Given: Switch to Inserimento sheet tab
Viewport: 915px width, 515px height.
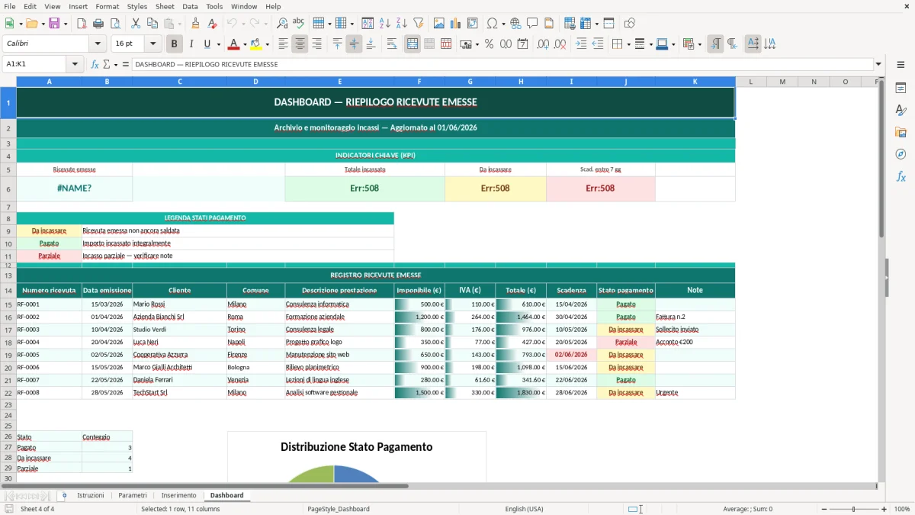Looking at the screenshot, I should tap(178, 495).
